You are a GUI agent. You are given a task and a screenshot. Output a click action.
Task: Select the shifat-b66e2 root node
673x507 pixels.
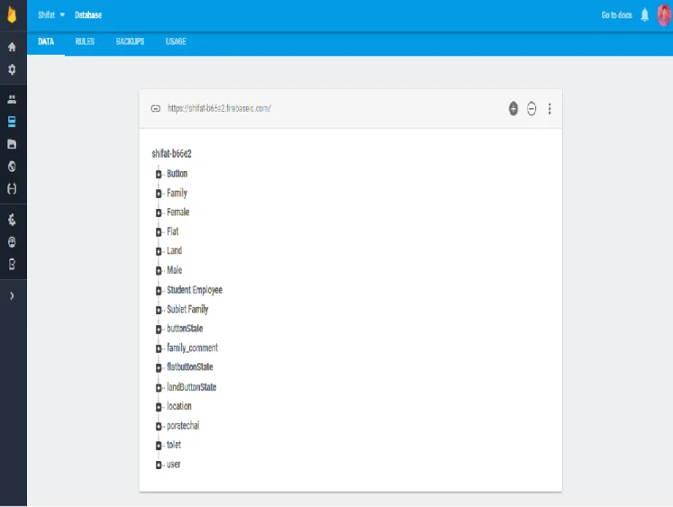(x=172, y=154)
